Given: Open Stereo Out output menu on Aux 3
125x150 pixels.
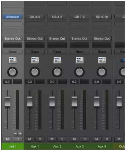Looking at the screenshot, I should coord(80,39).
